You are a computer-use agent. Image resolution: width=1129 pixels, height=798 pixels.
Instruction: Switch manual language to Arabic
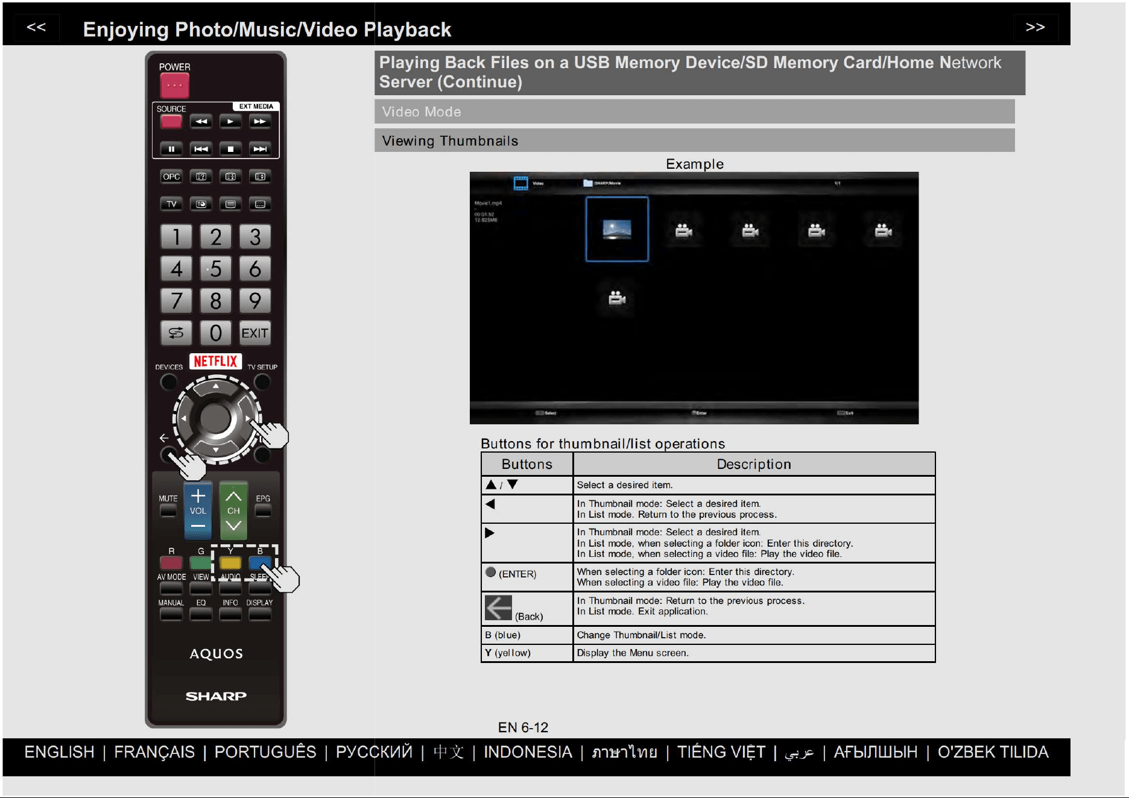tap(799, 753)
